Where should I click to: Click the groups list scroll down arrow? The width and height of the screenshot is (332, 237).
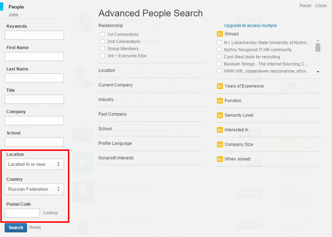click(318, 72)
